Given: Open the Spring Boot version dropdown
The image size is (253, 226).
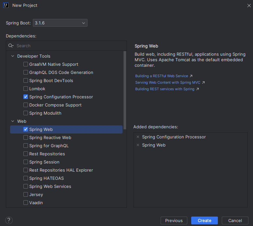Looking at the screenshot, I should (x=60, y=23).
